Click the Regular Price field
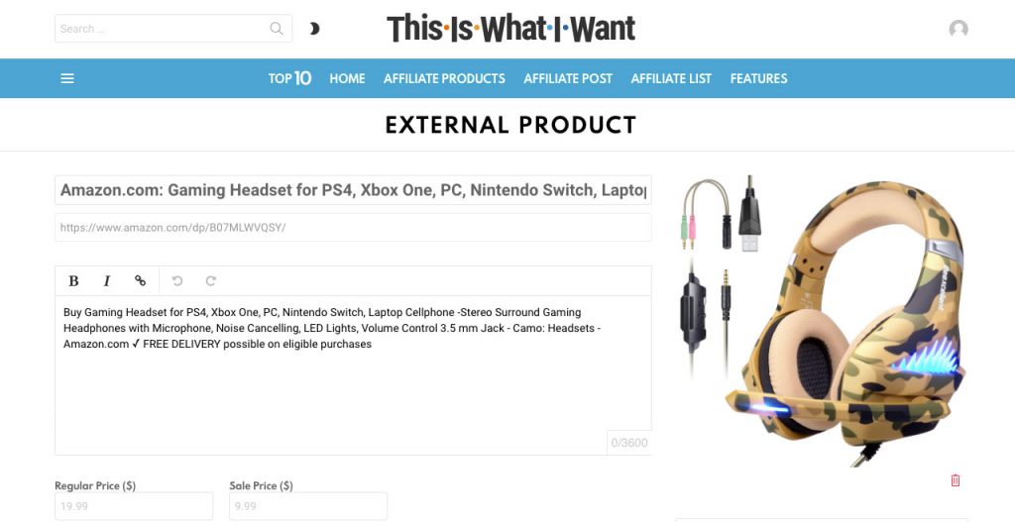 133,506
